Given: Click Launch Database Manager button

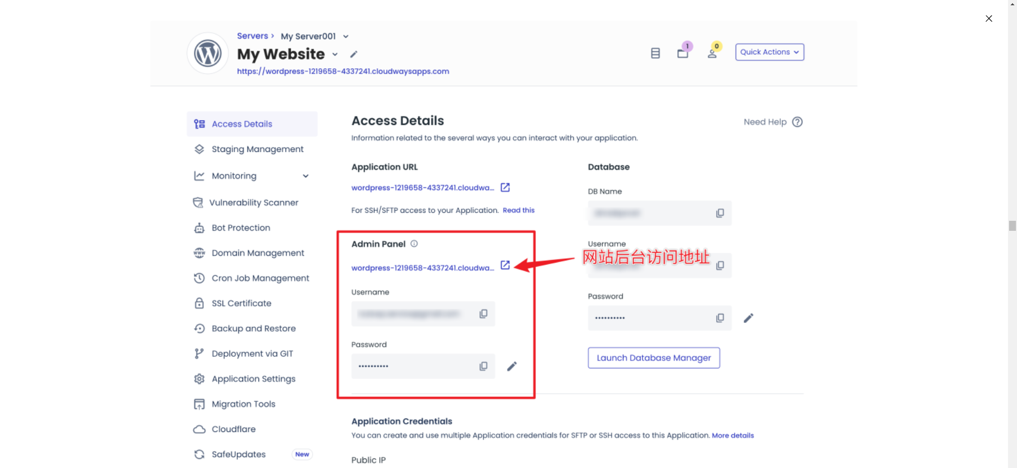Looking at the screenshot, I should (654, 358).
